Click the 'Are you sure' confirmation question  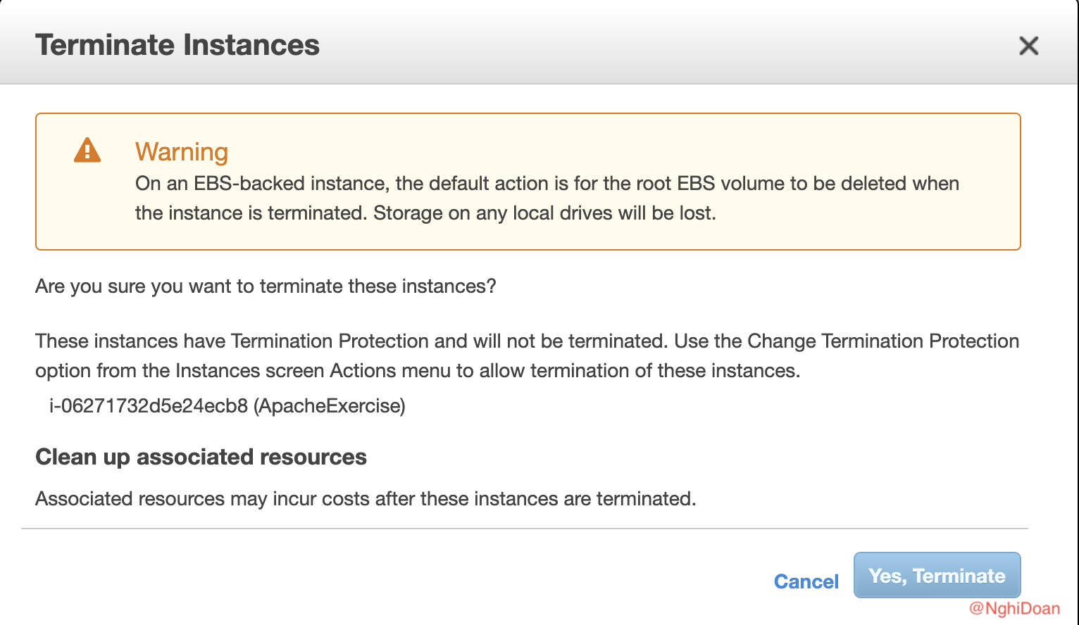(266, 286)
